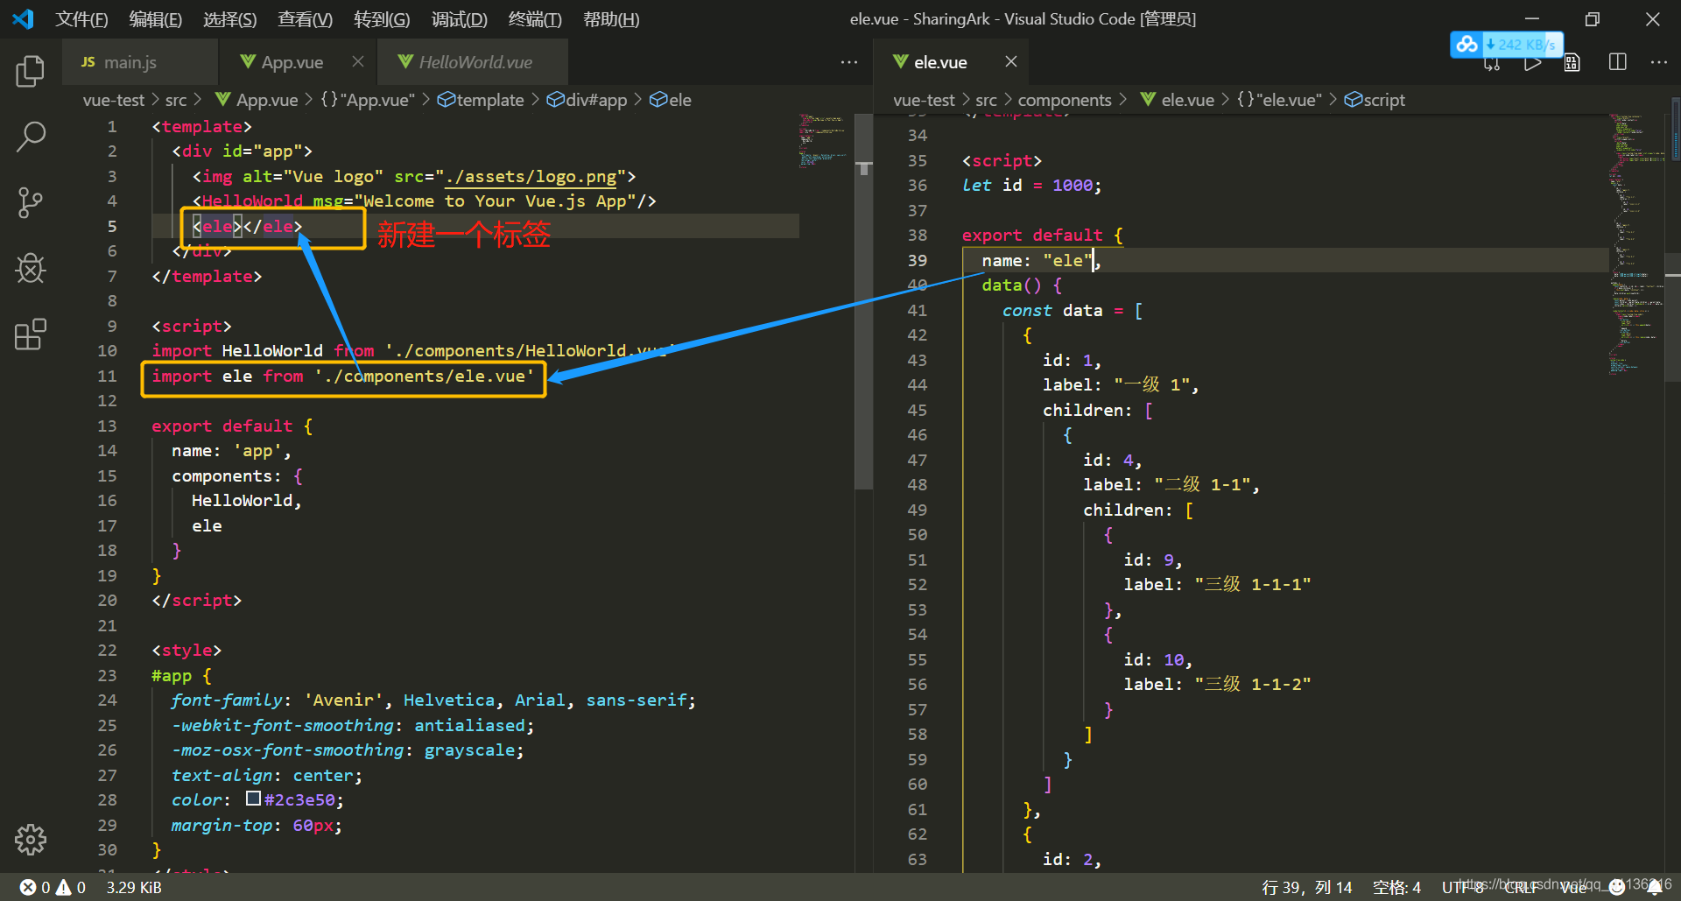
Task: Open the 调试(D) menu
Action: click(x=459, y=19)
